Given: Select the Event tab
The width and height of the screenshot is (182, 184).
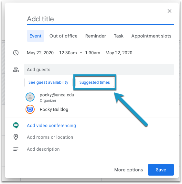Looking at the screenshot, I should (36, 36).
